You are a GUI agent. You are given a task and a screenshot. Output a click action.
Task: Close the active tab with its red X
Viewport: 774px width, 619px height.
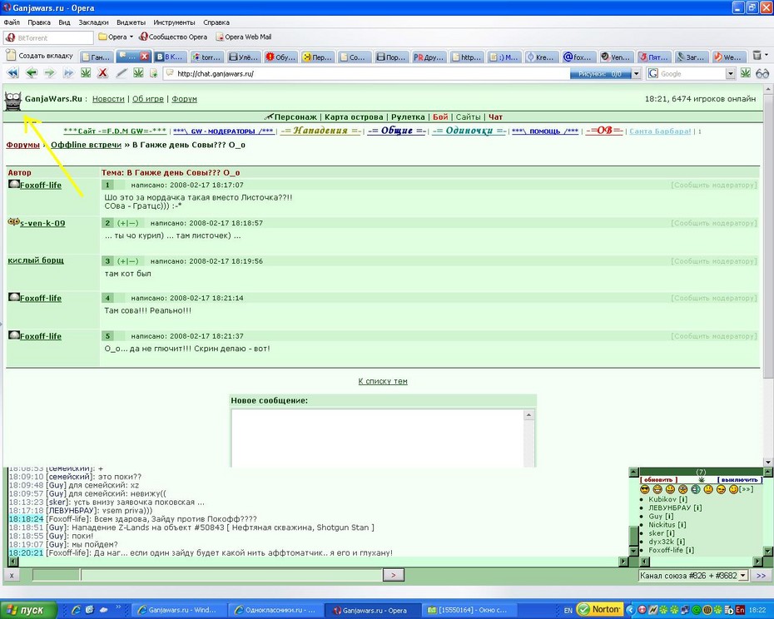pos(144,57)
